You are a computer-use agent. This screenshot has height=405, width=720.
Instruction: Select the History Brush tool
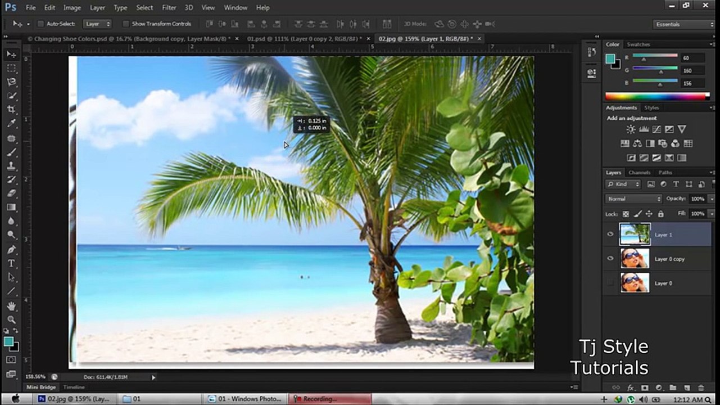point(11,179)
